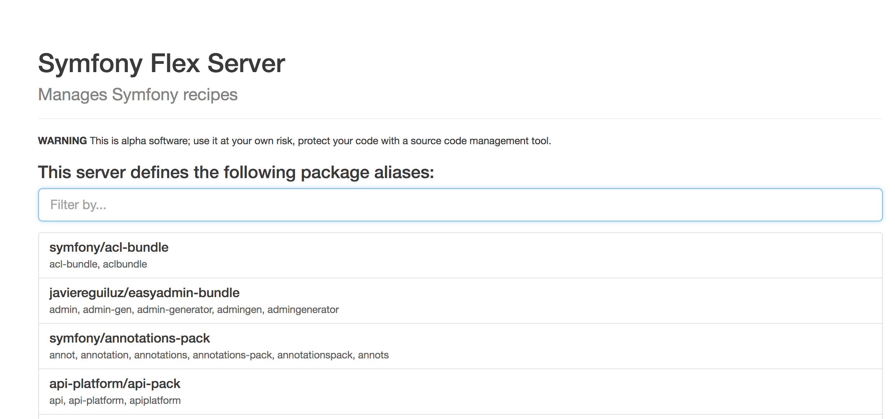The width and height of the screenshot is (895, 419).
Task: Click the aclbundle alias text
Action: click(x=125, y=264)
